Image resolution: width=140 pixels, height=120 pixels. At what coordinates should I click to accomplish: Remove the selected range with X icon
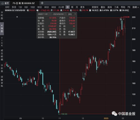tap(123, 19)
